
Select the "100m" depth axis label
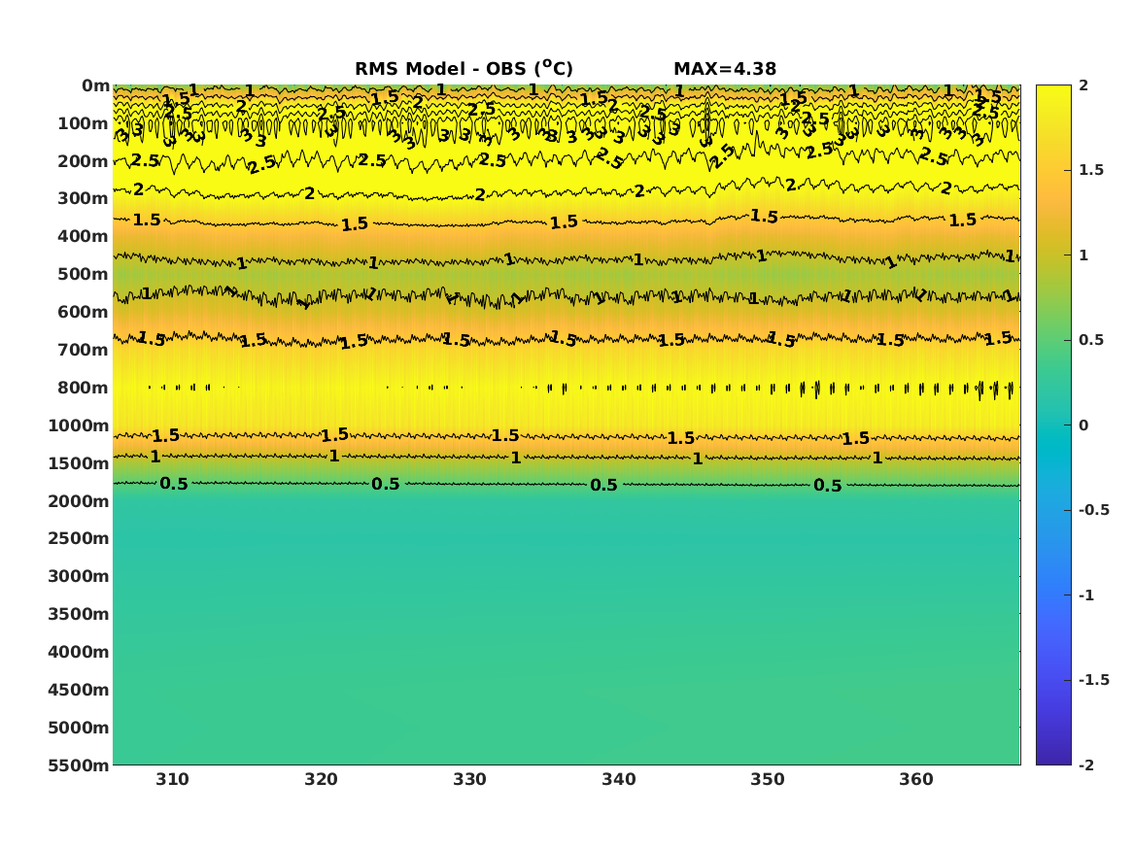pos(84,123)
